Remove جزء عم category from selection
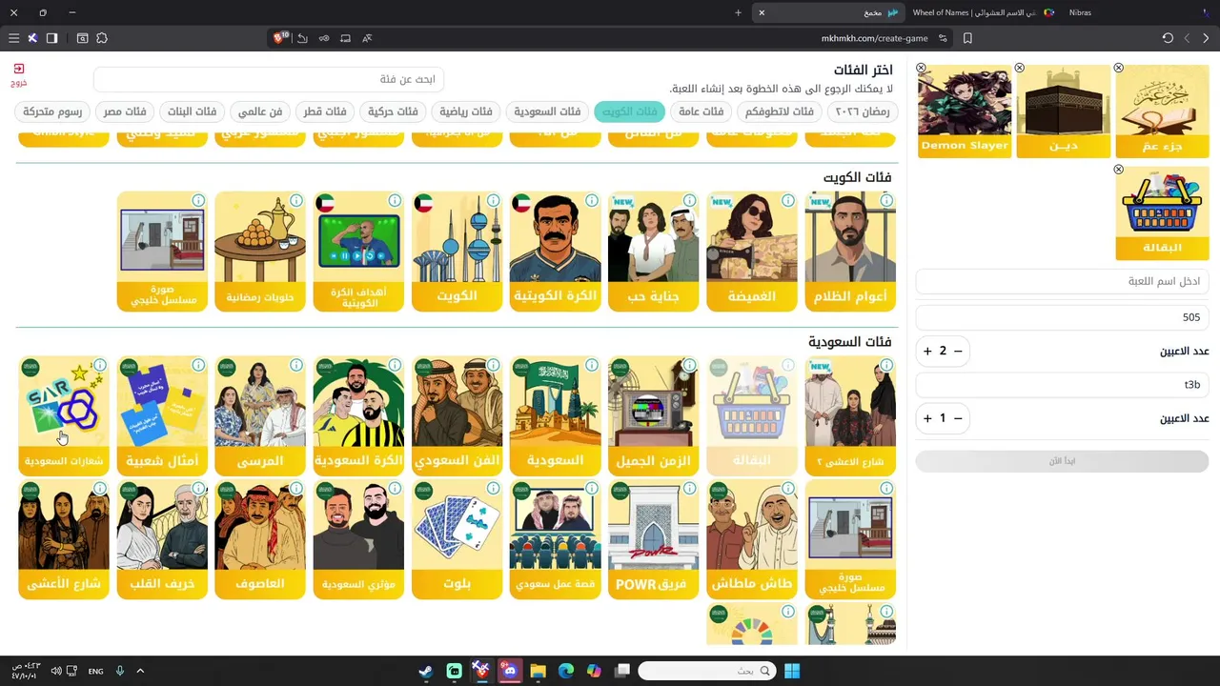 (1119, 68)
